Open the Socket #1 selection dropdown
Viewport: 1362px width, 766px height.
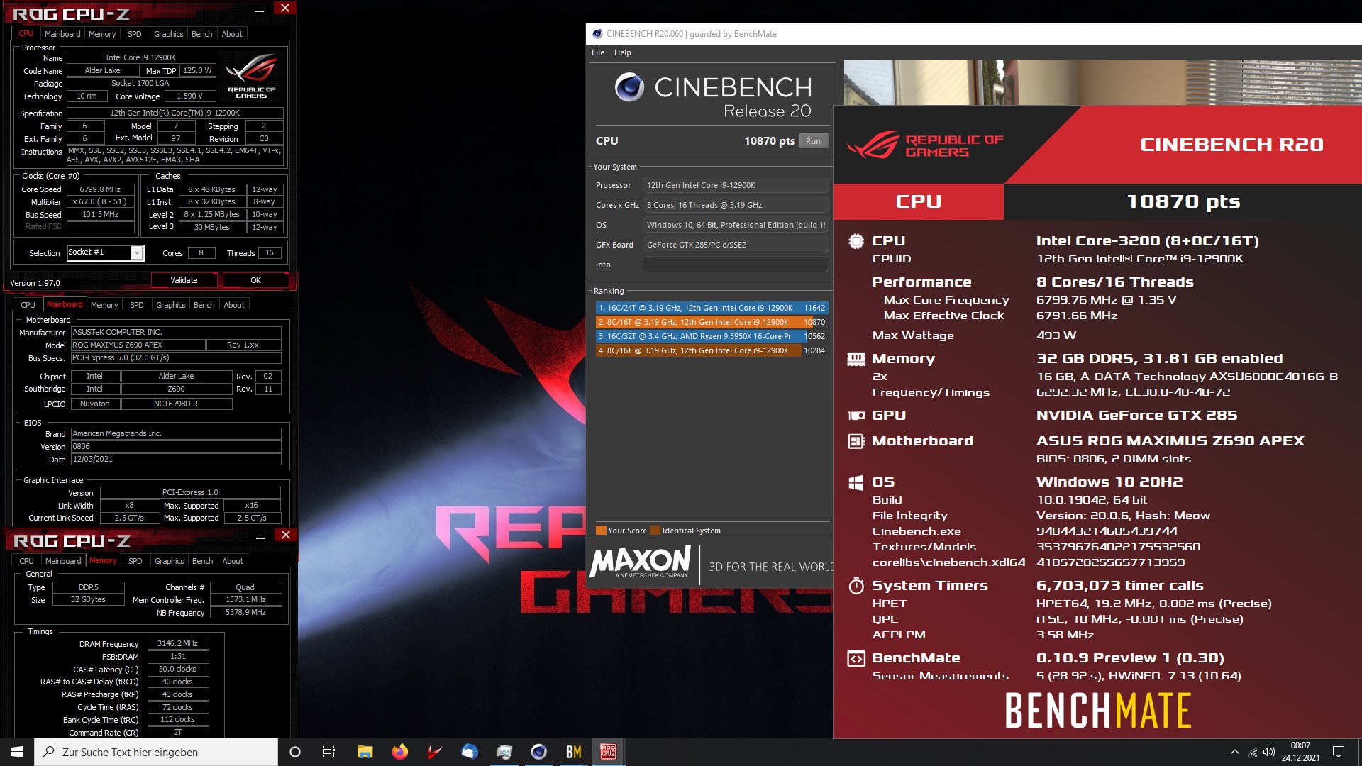coord(106,252)
